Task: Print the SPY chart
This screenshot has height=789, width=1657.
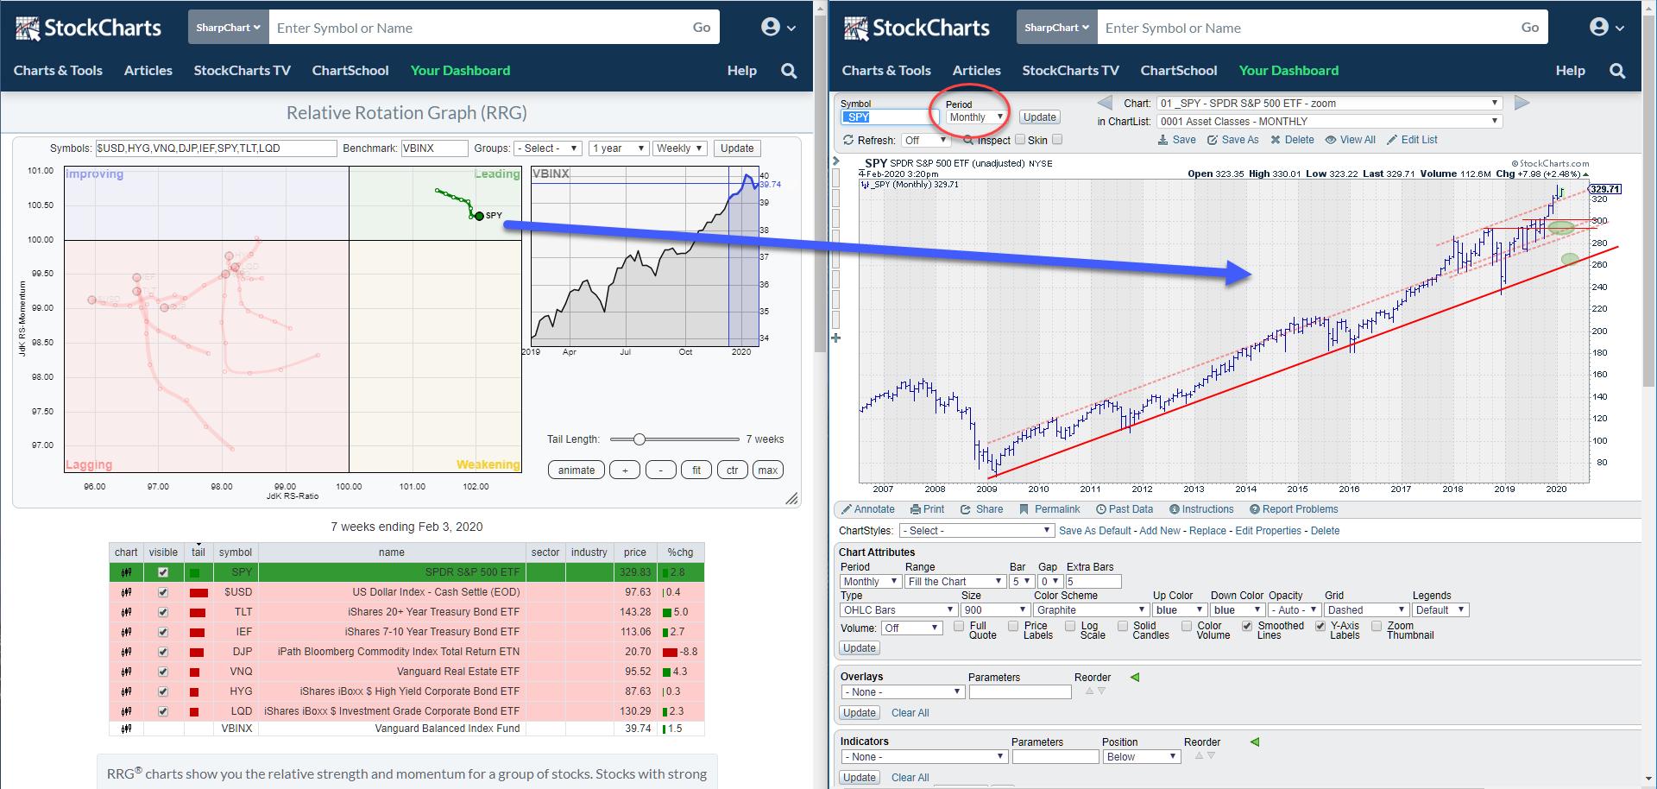Action: coord(927,509)
